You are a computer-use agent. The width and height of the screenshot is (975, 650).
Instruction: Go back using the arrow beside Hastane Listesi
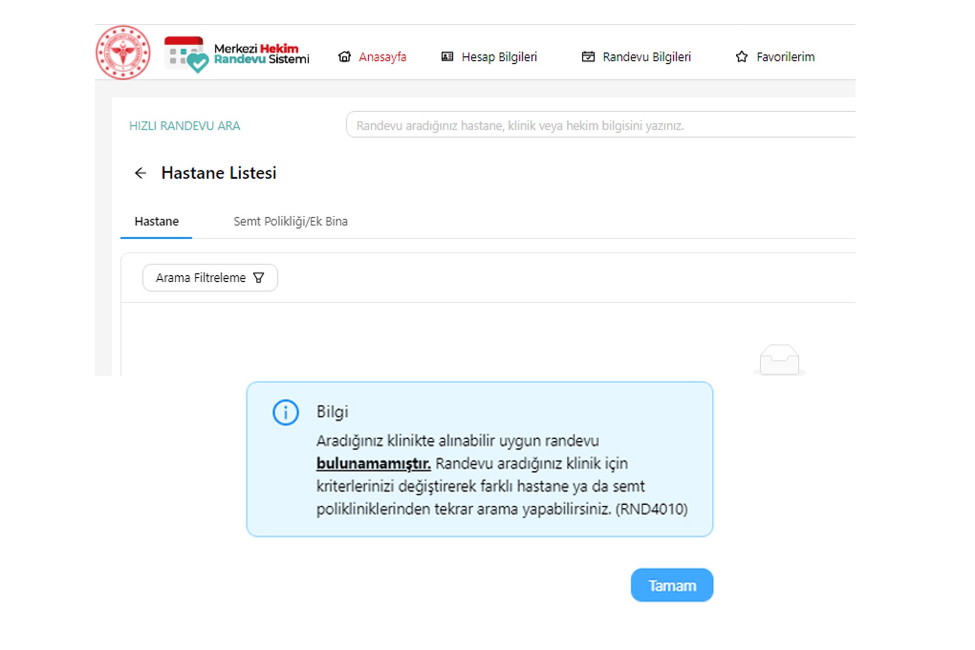point(141,173)
